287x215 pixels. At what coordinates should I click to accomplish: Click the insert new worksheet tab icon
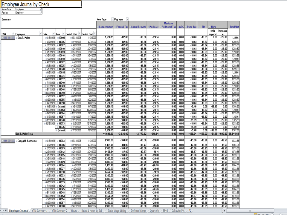tap(190, 211)
